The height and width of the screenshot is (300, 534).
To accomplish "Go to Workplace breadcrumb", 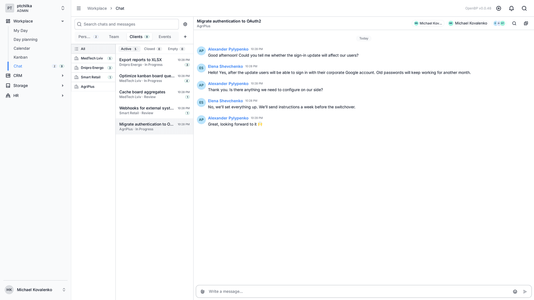I will 97,8.
